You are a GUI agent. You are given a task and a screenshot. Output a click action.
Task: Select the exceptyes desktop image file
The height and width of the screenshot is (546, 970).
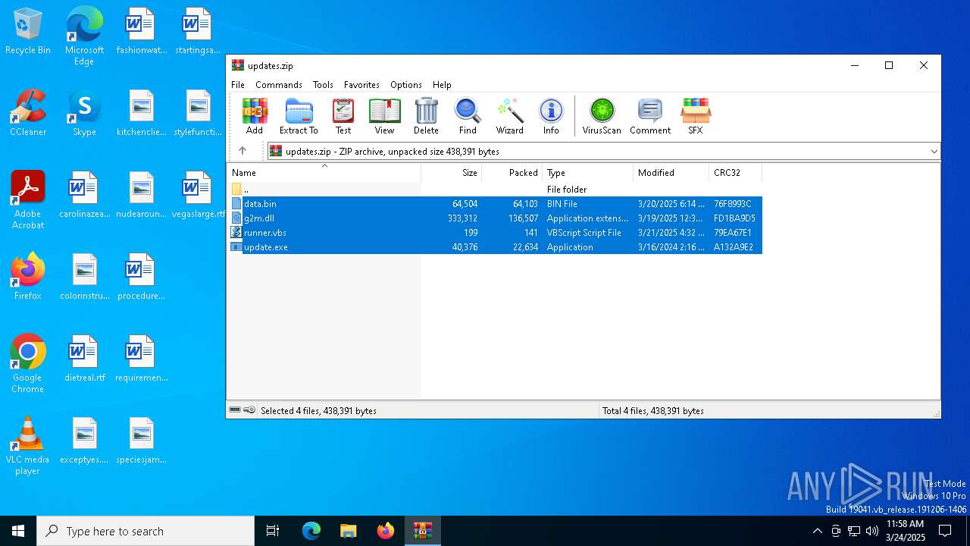pos(84,441)
